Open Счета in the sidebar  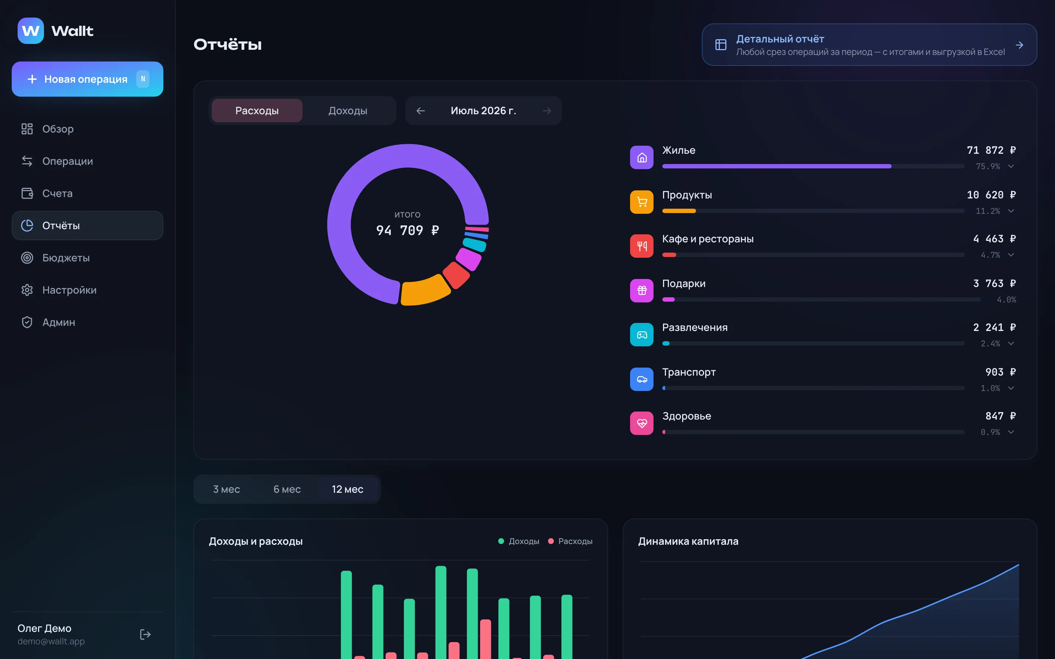point(87,194)
